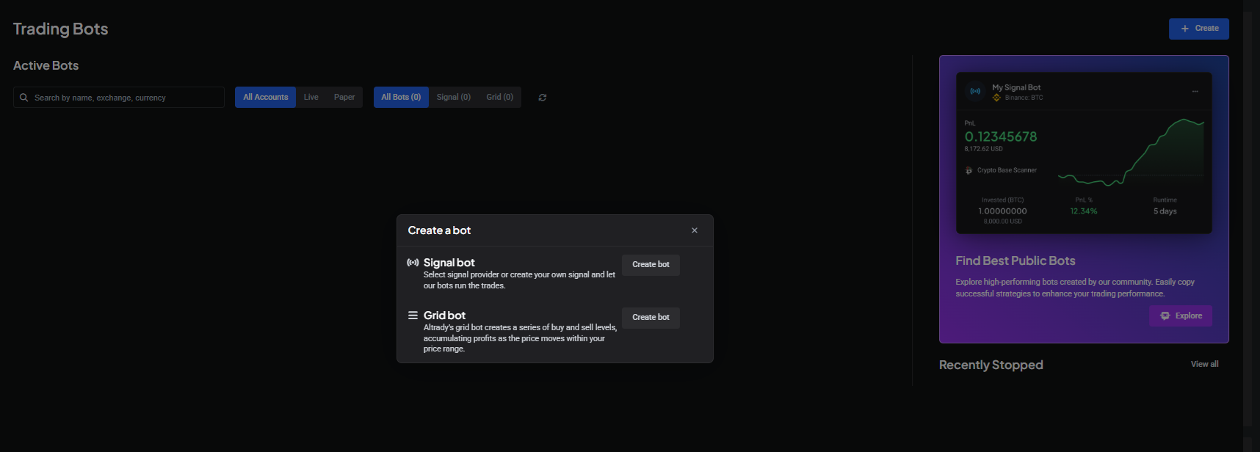Click the search bots input field
The height and width of the screenshot is (452, 1260).
pos(119,98)
